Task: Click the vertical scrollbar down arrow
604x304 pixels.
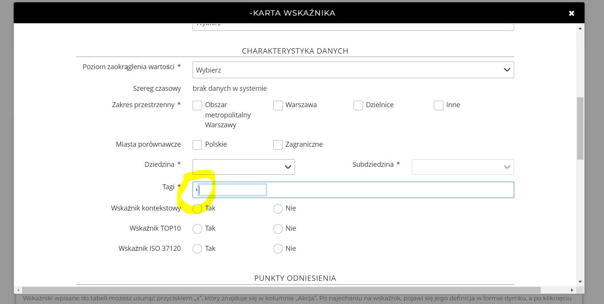Action: pyautogui.click(x=580, y=282)
